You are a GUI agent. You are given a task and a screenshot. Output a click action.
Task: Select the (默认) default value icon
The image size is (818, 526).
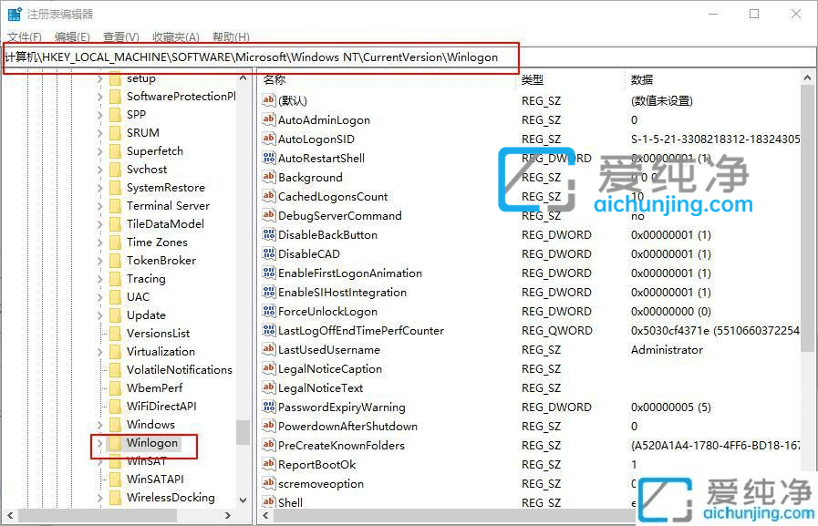[x=269, y=100]
